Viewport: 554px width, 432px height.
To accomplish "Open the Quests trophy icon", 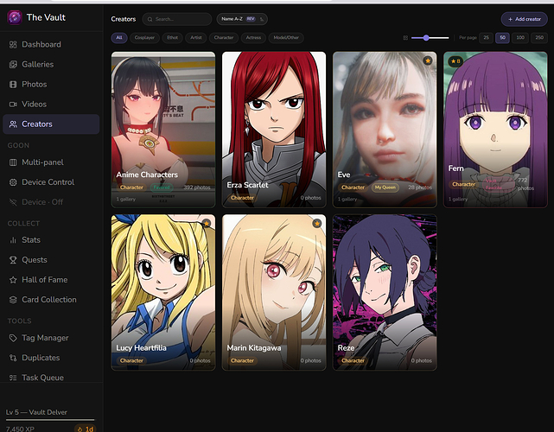I will coord(13,260).
